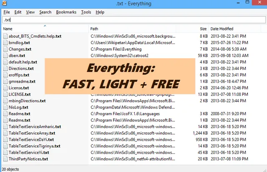Select the file name TableTextServiceArray.txt
Viewport: 267px width, 172px height.
(32, 133)
